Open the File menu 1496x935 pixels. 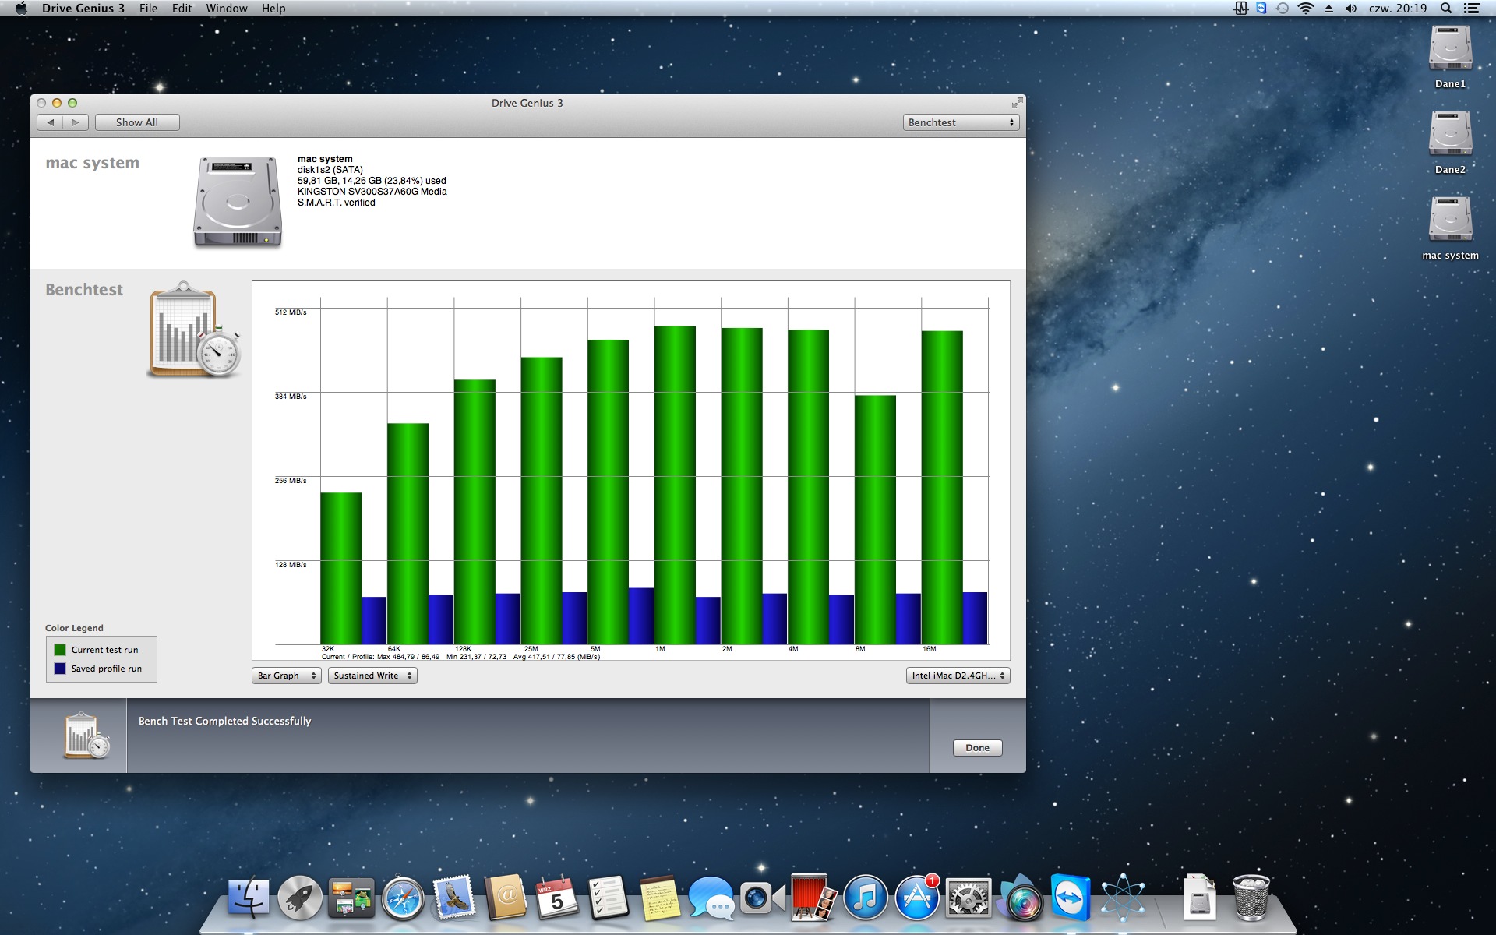(148, 9)
